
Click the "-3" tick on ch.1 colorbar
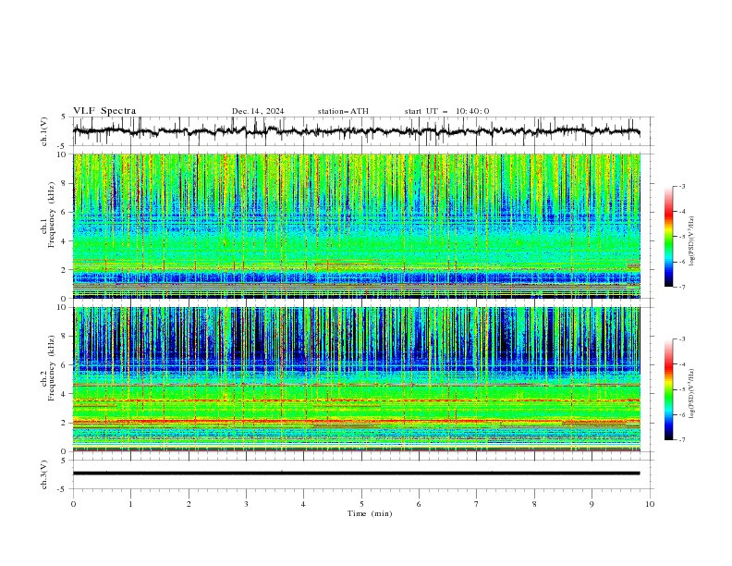coord(682,186)
